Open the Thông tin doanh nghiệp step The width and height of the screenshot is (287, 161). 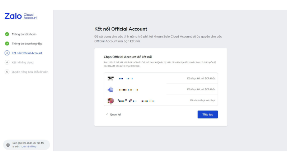[27, 44]
